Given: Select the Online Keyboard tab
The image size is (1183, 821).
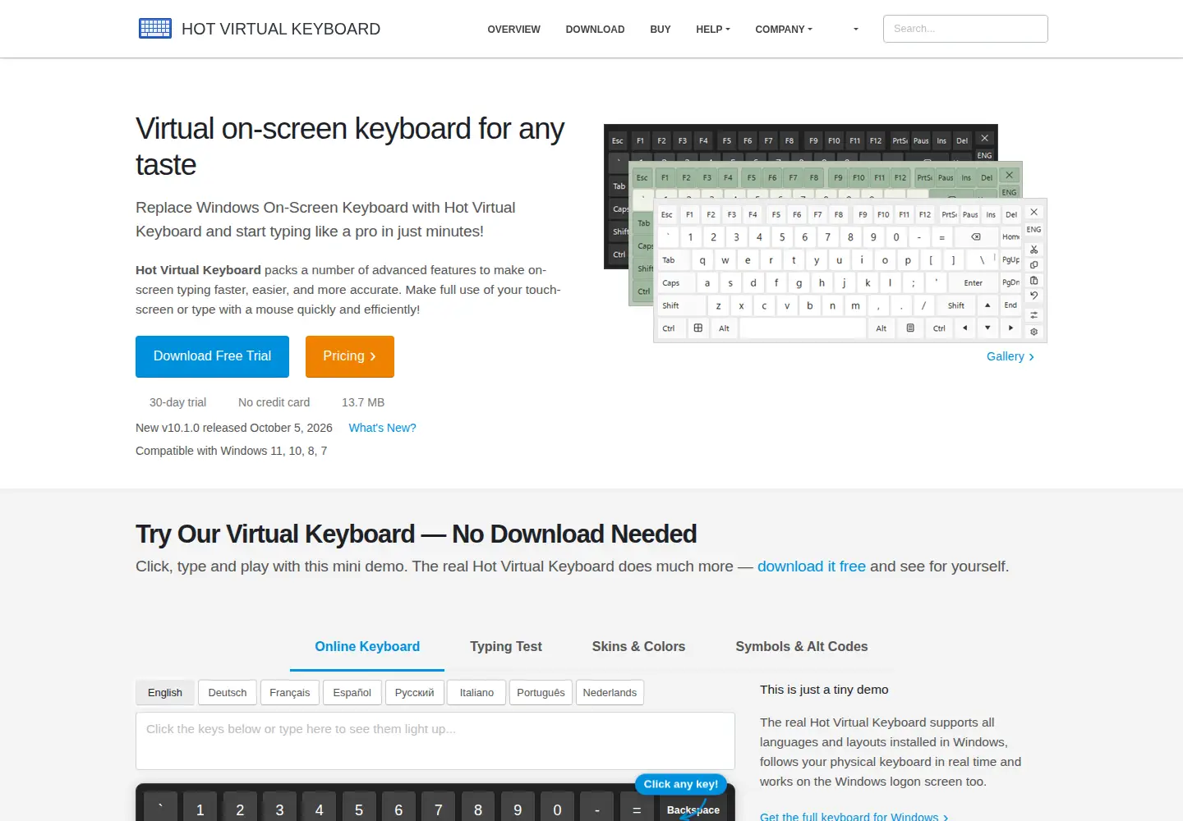Looking at the screenshot, I should point(367,647).
